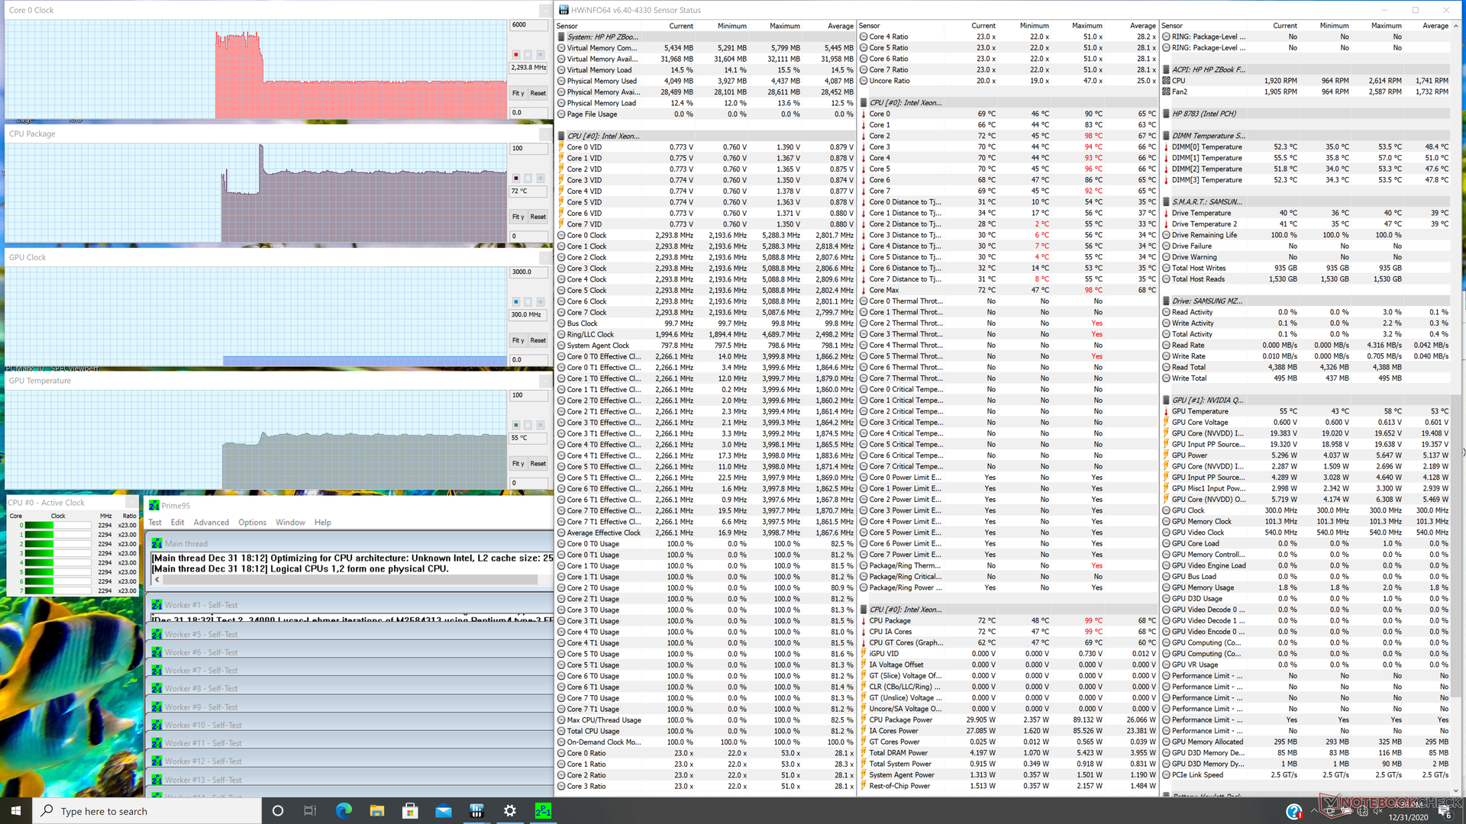The width and height of the screenshot is (1466, 824).
Task: Open the Advanced menu in Prime95
Action: (211, 523)
